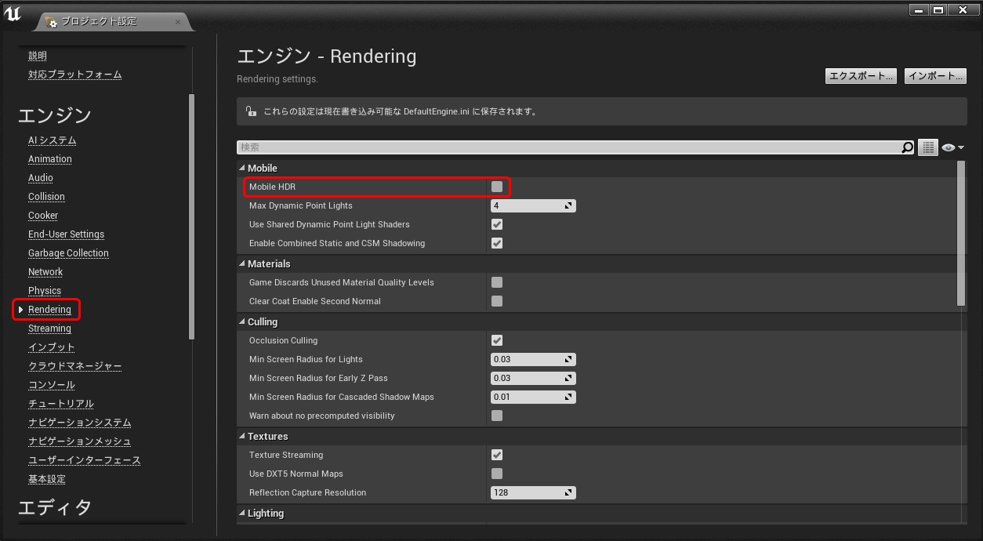Screen dimensions: 983x541
Task: Uncheck the Texture Streaming checkbox
Action: 497,455
